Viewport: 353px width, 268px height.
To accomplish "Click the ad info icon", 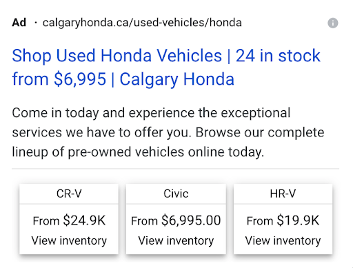I will coord(332,23).
